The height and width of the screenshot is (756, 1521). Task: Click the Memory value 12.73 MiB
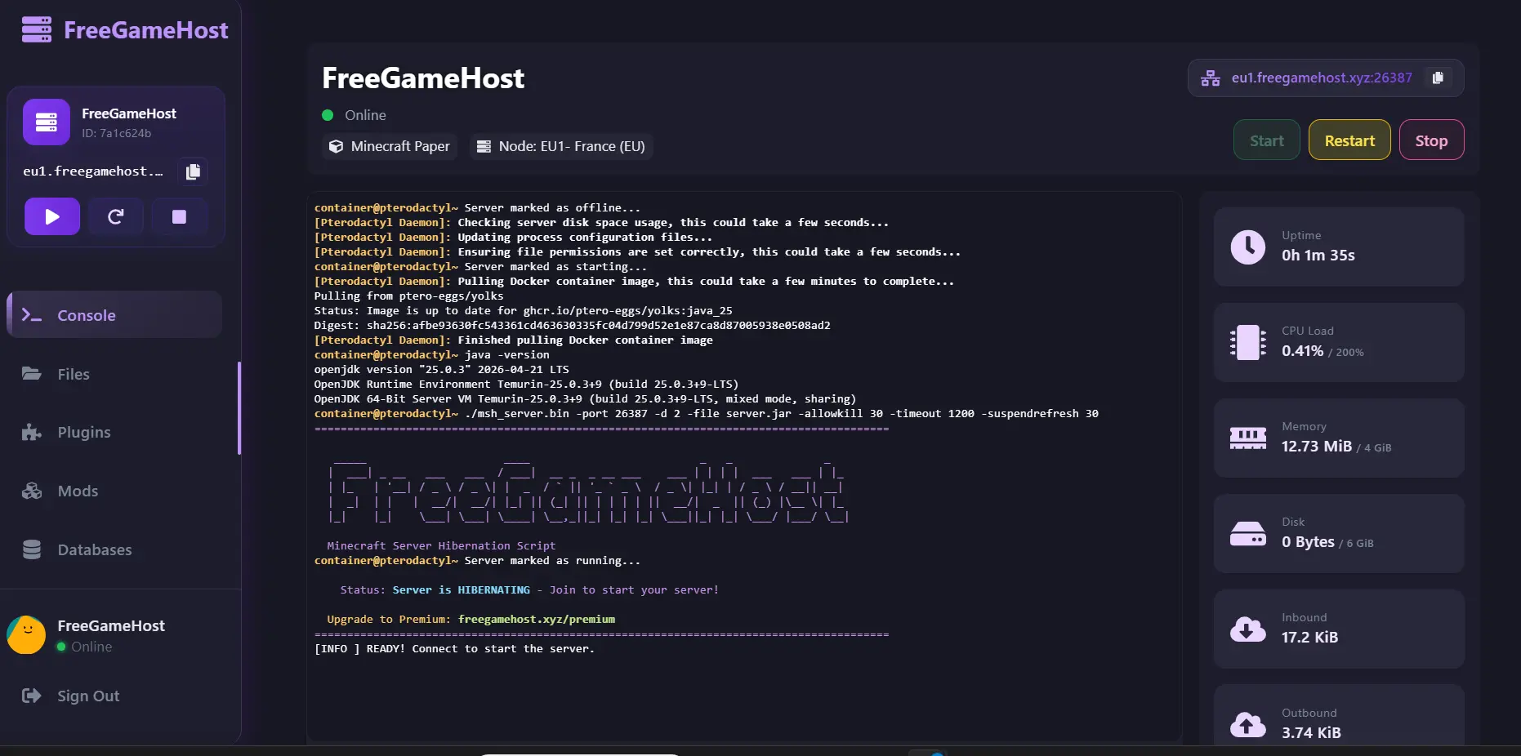[1317, 447]
